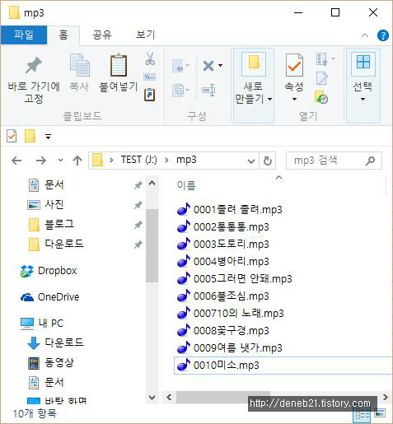Click the Copy path icon
This screenshot has height=424, width=393.
tap(150, 77)
